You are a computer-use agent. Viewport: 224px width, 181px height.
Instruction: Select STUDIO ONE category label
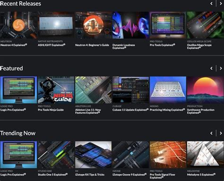45,171
